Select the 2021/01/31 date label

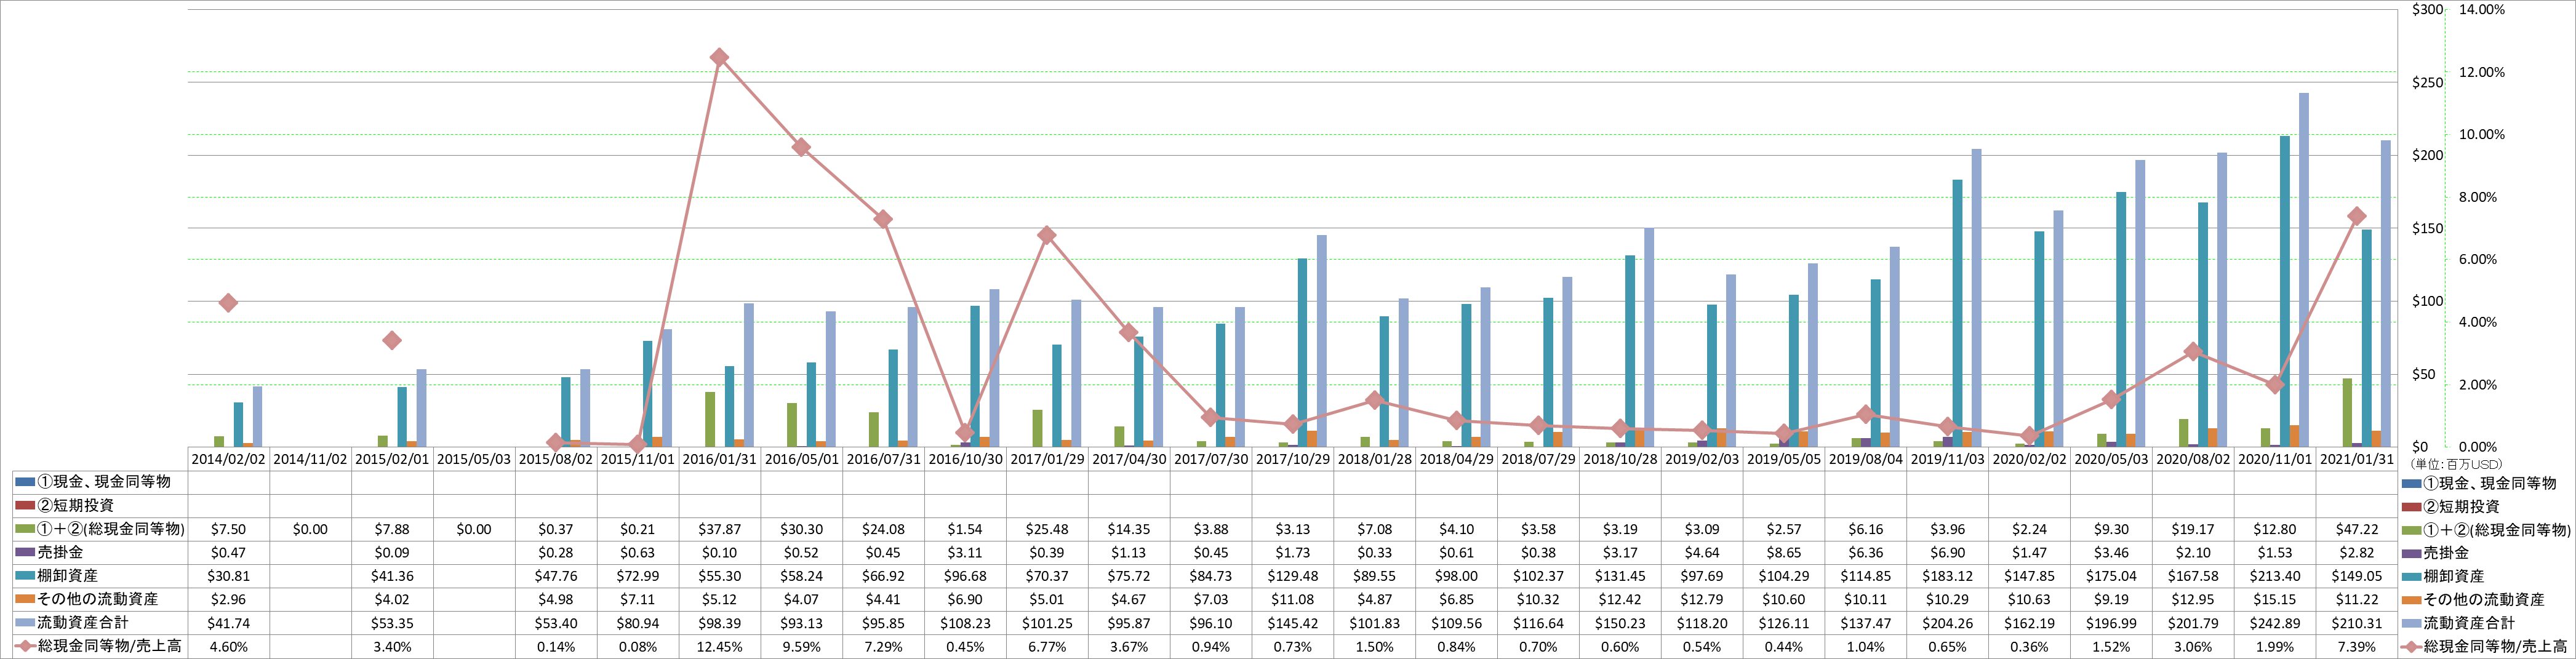tap(2356, 459)
